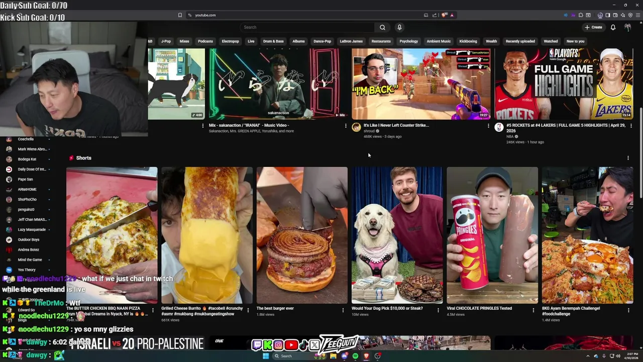Open the YouTube notifications bell
Image resolution: width=643 pixels, height=362 pixels.
coord(613,27)
